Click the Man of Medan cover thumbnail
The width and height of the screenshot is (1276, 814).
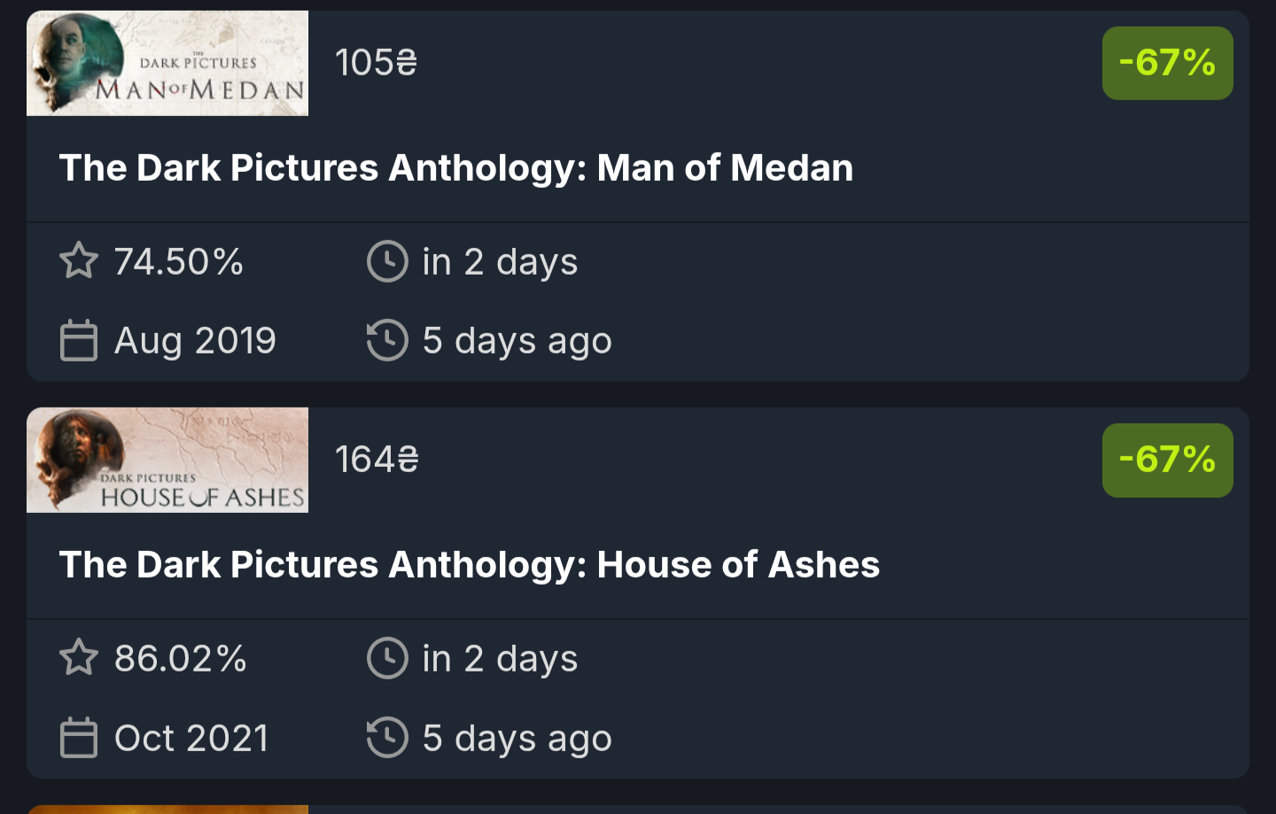click(x=167, y=63)
